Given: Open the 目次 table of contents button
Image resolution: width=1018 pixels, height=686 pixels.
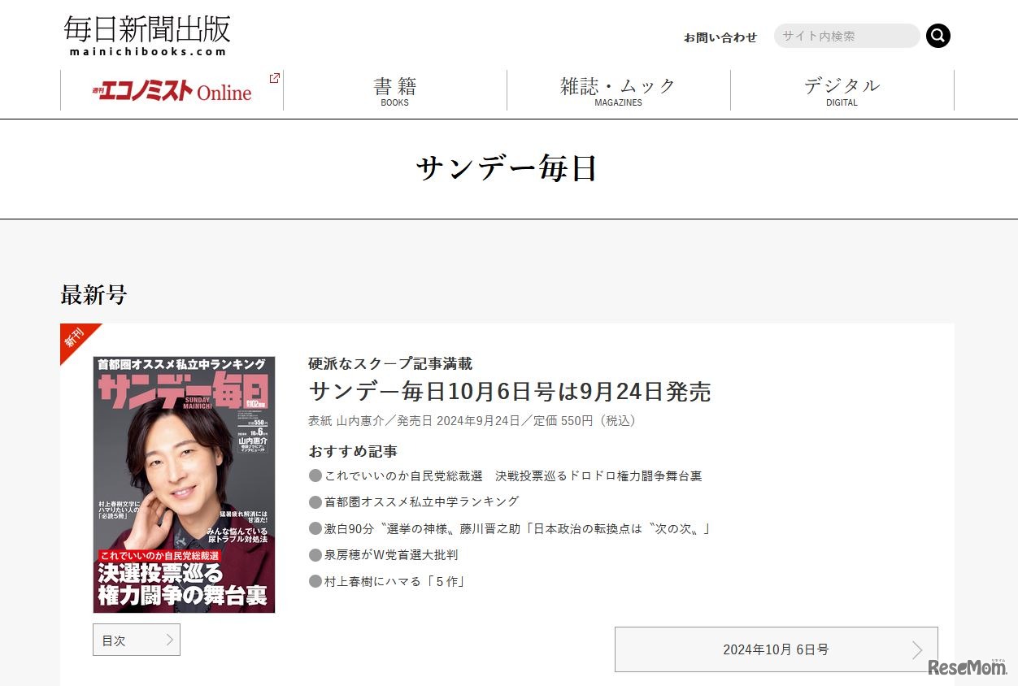Looking at the screenshot, I should [x=137, y=640].
